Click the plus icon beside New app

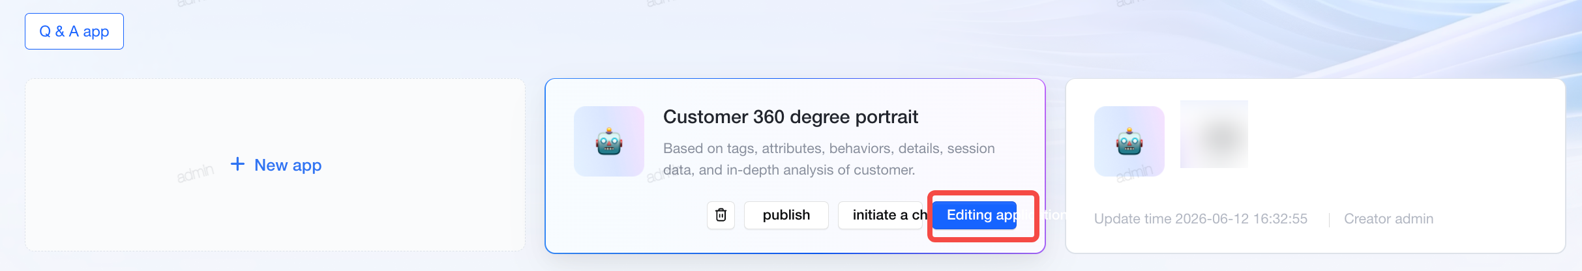(237, 164)
